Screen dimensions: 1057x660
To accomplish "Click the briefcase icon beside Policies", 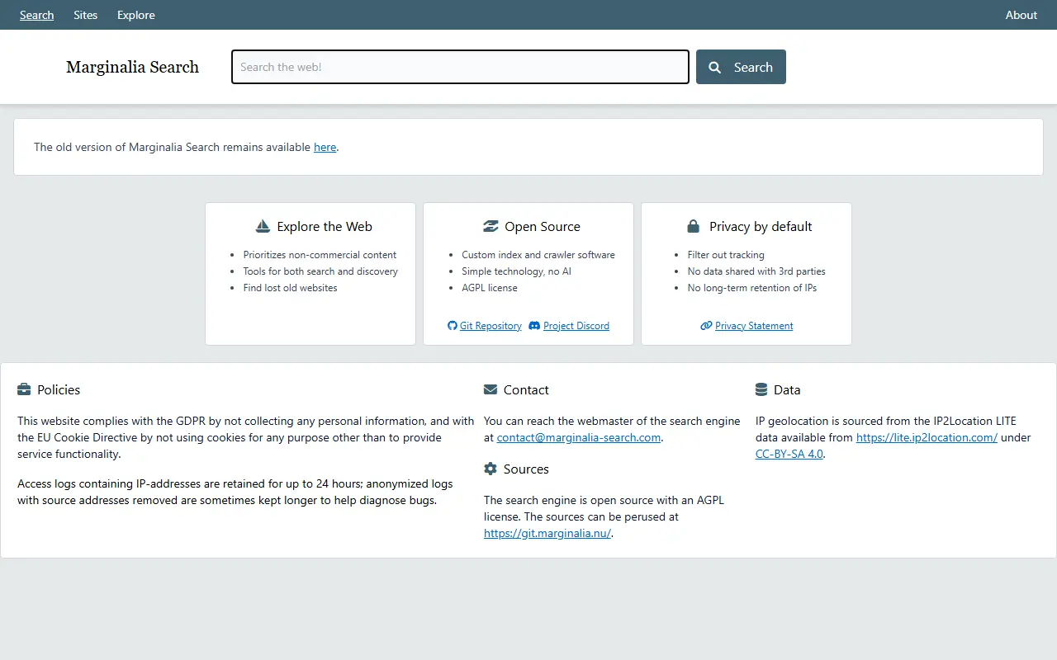I will [x=24, y=389].
